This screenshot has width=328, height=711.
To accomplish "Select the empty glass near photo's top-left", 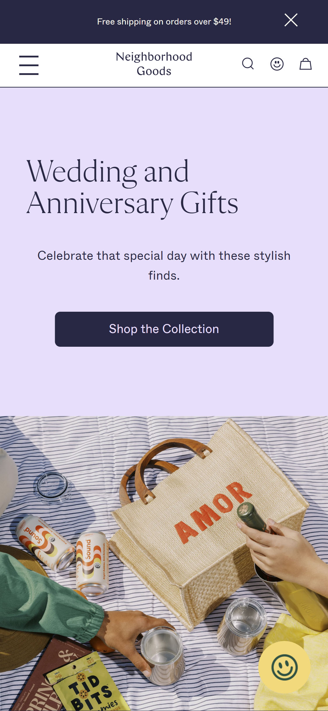I will point(53,488).
